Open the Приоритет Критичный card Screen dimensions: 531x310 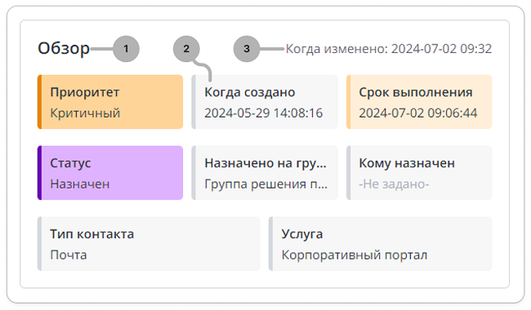click(x=110, y=102)
